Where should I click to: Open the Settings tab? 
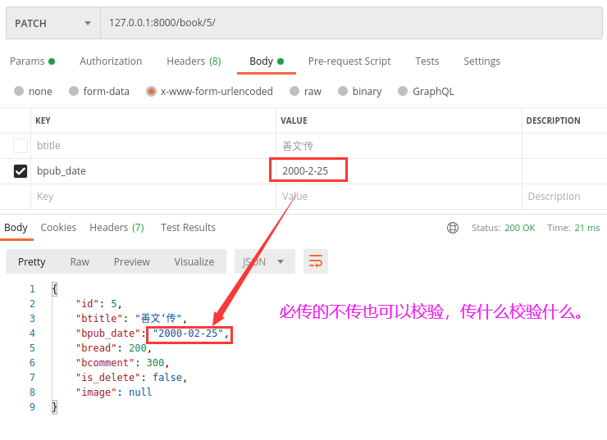coord(481,61)
